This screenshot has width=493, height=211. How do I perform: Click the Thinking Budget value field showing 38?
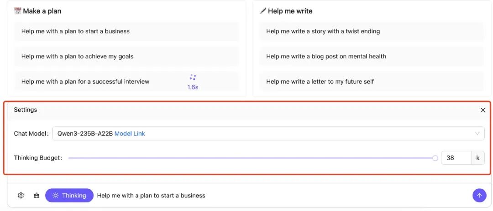tap(456, 158)
